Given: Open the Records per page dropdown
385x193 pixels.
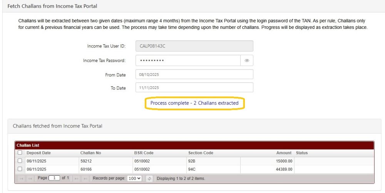Looking at the screenshot, I should pyautogui.click(x=134, y=178).
